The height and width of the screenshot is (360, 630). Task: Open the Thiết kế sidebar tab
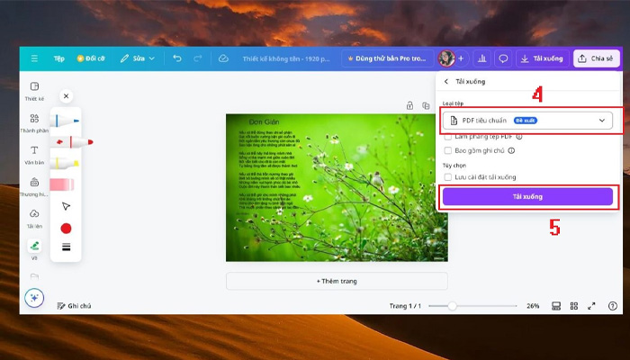coord(34,91)
